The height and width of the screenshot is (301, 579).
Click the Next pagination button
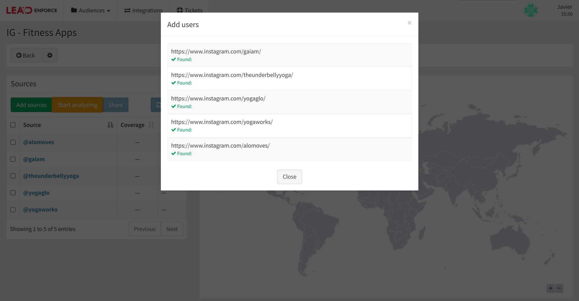pos(172,229)
